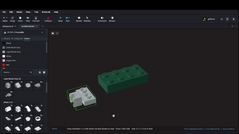The image size is (239, 134).
Task: Open the Help menu
Action: pos(56,12)
